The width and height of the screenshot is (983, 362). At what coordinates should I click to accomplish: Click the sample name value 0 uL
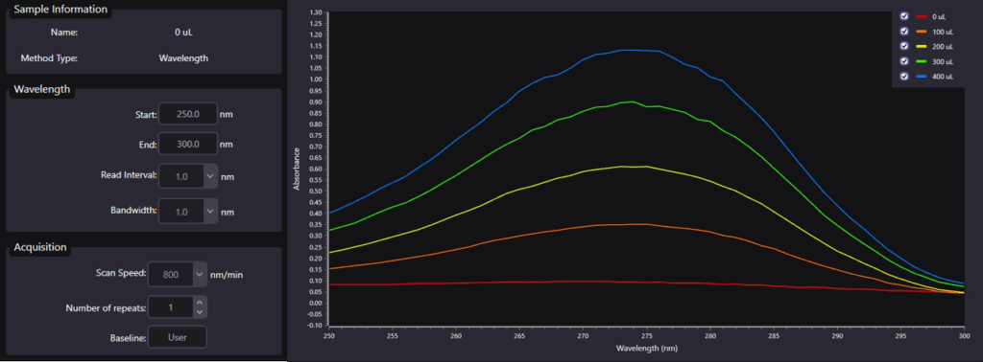183,32
